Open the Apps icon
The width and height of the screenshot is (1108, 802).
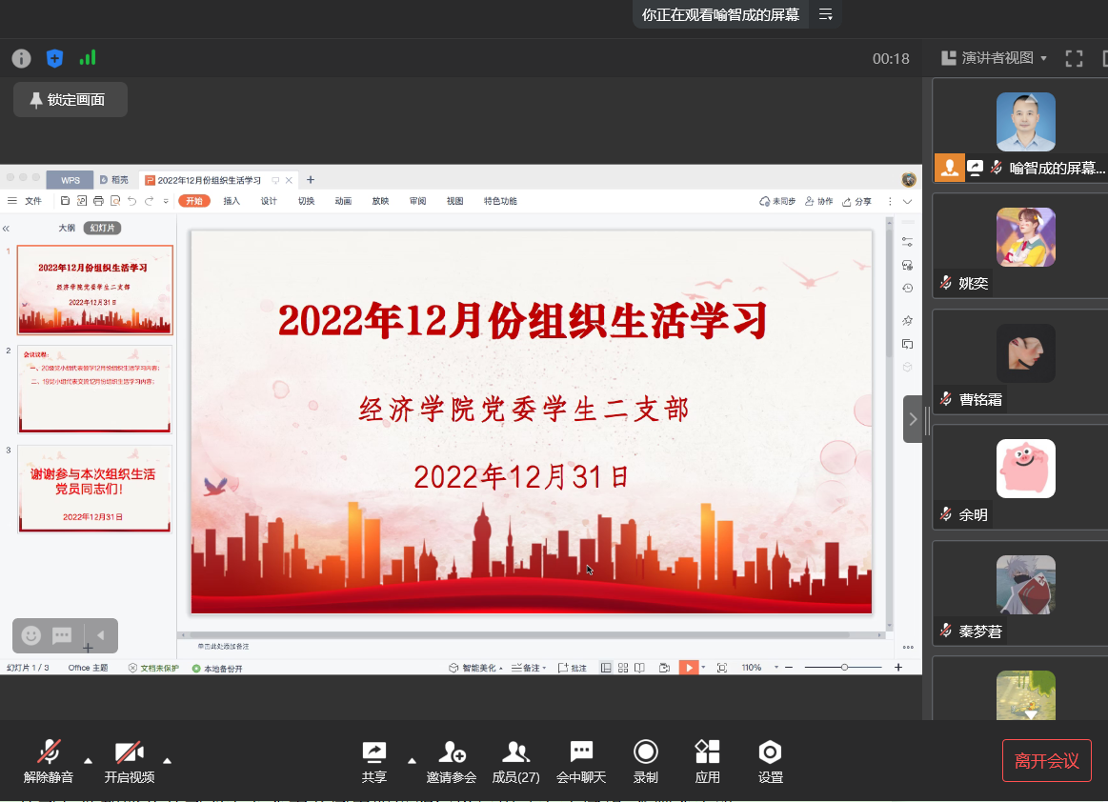coord(707,753)
